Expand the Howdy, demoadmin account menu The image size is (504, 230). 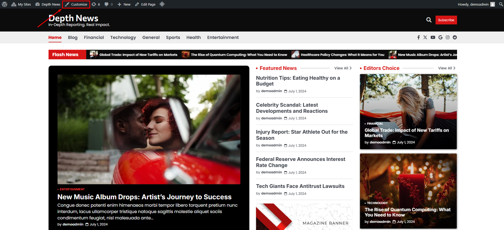coord(476,4)
